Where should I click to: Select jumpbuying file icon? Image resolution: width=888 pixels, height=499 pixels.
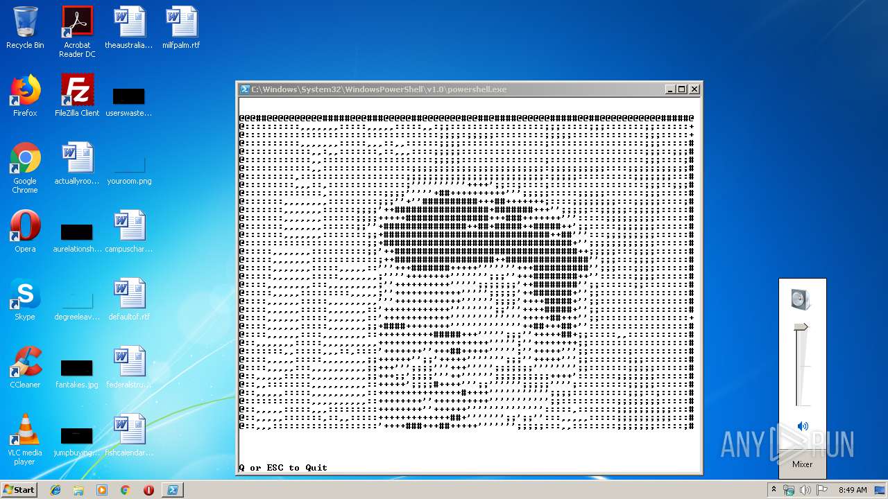[77, 441]
